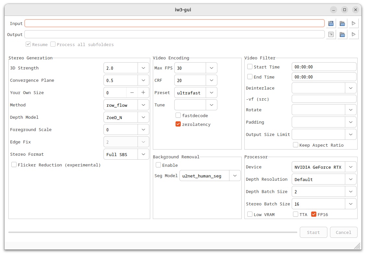
Task: Open the folder browser for the Input path
Action: tap(342, 23)
